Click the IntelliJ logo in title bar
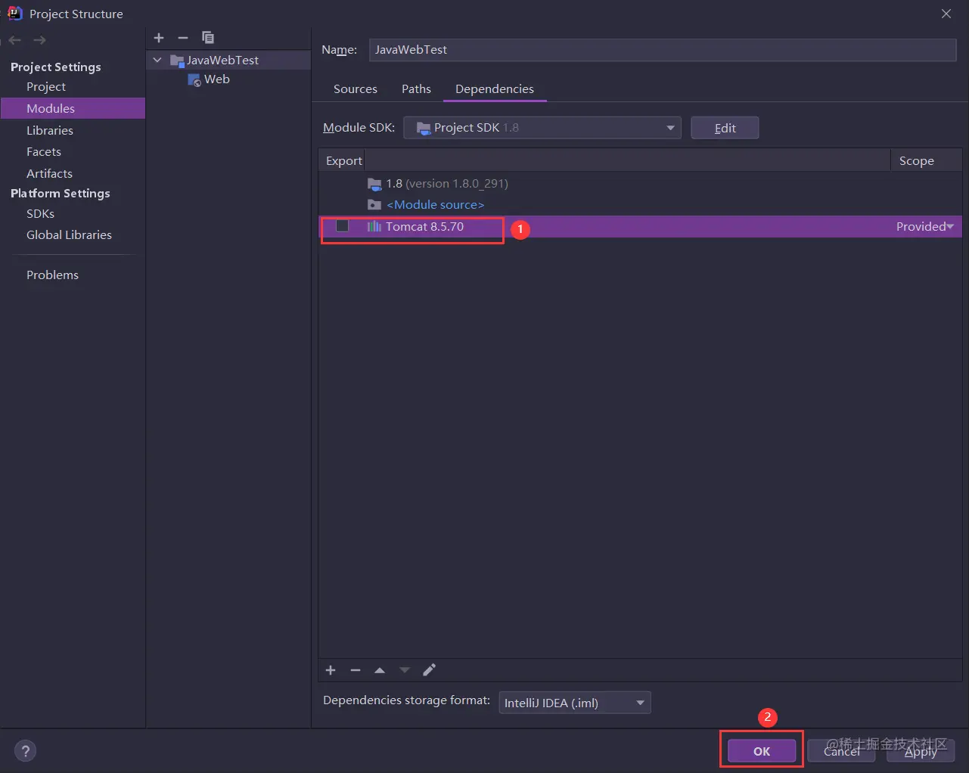This screenshot has height=773, width=969. click(14, 14)
